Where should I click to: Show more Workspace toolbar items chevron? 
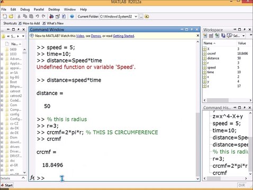coord(251,35)
